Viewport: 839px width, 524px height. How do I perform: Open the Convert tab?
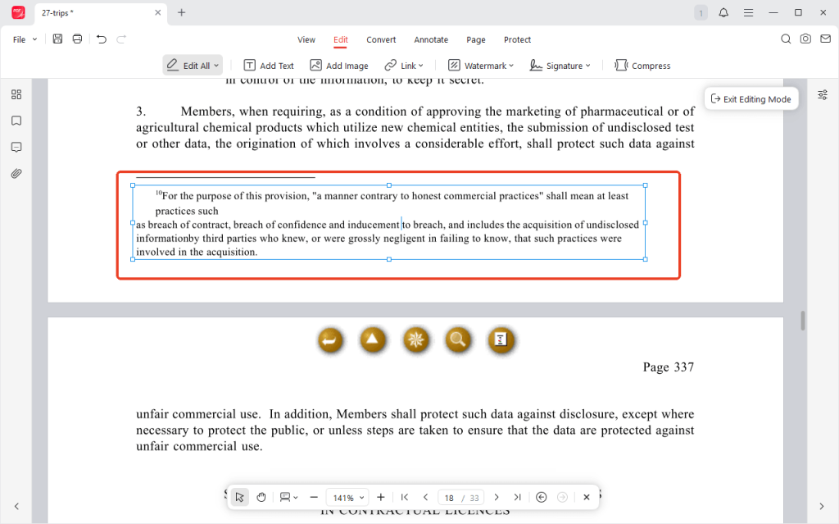click(381, 39)
